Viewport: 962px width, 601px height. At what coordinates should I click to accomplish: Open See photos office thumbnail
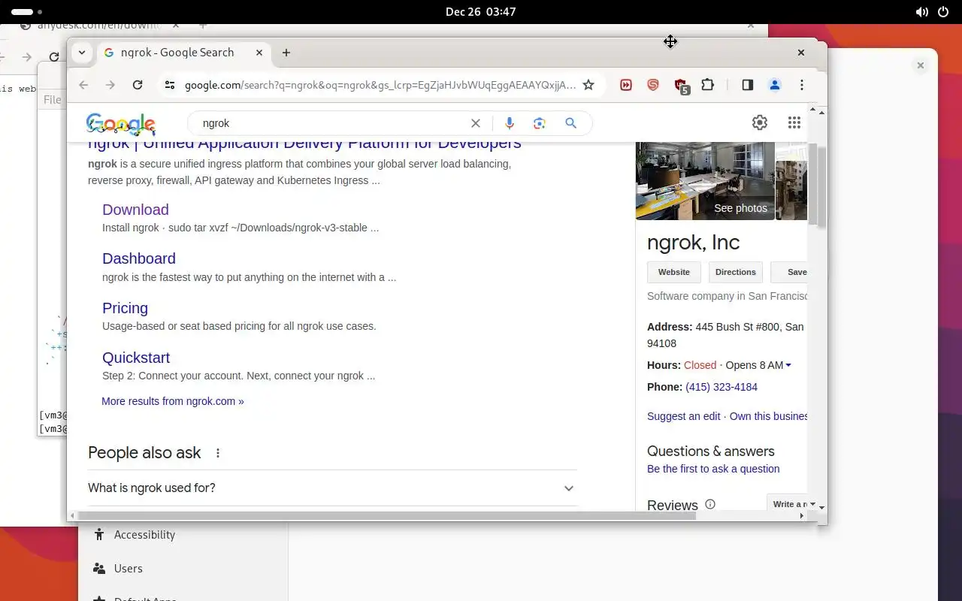(705, 180)
